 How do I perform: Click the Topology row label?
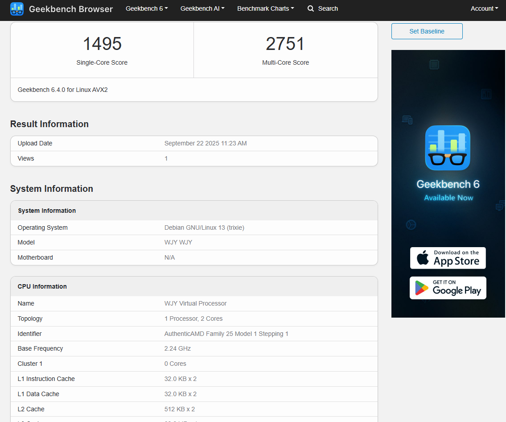click(30, 319)
